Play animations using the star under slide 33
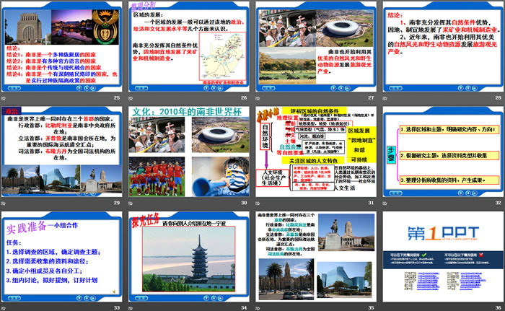The height and width of the screenshot is (311, 505). tap(4, 308)
